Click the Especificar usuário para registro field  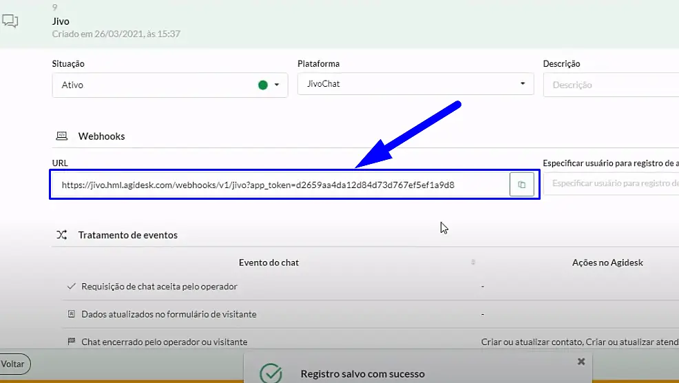[611, 183]
